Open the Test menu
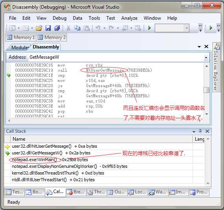This screenshot has width=224, height=210. (x=111, y=18)
